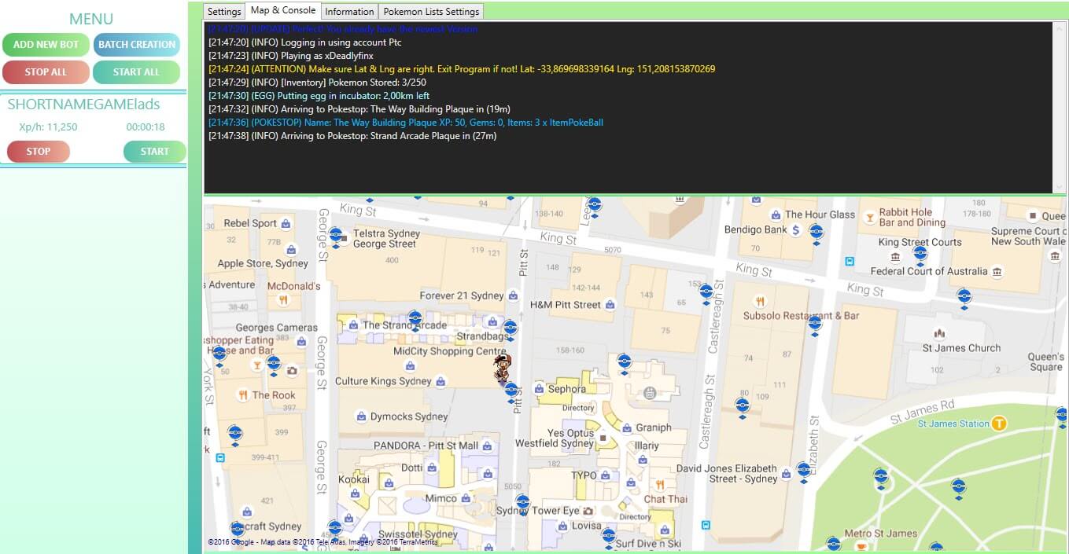Select the Rabbit Hole bar cocktail icon

[870, 217]
